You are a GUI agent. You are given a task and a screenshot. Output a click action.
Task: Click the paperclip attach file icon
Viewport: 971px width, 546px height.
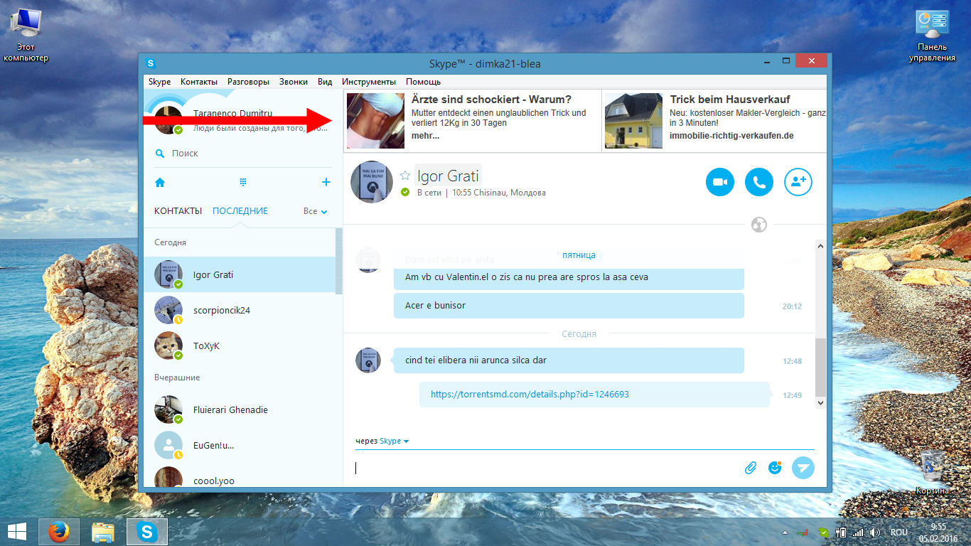750,468
